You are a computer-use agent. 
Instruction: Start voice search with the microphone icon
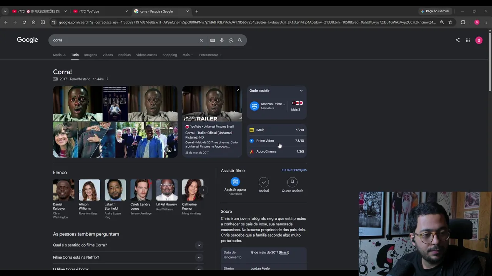coord(222,40)
